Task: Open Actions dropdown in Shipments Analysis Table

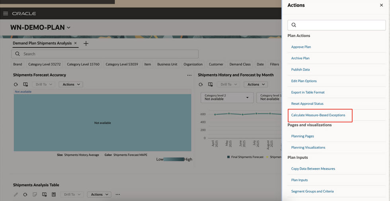Action: coord(99,195)
